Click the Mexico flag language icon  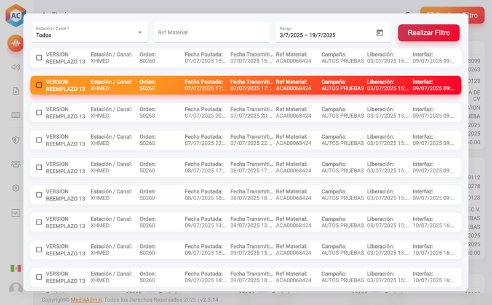pos(15,268)
